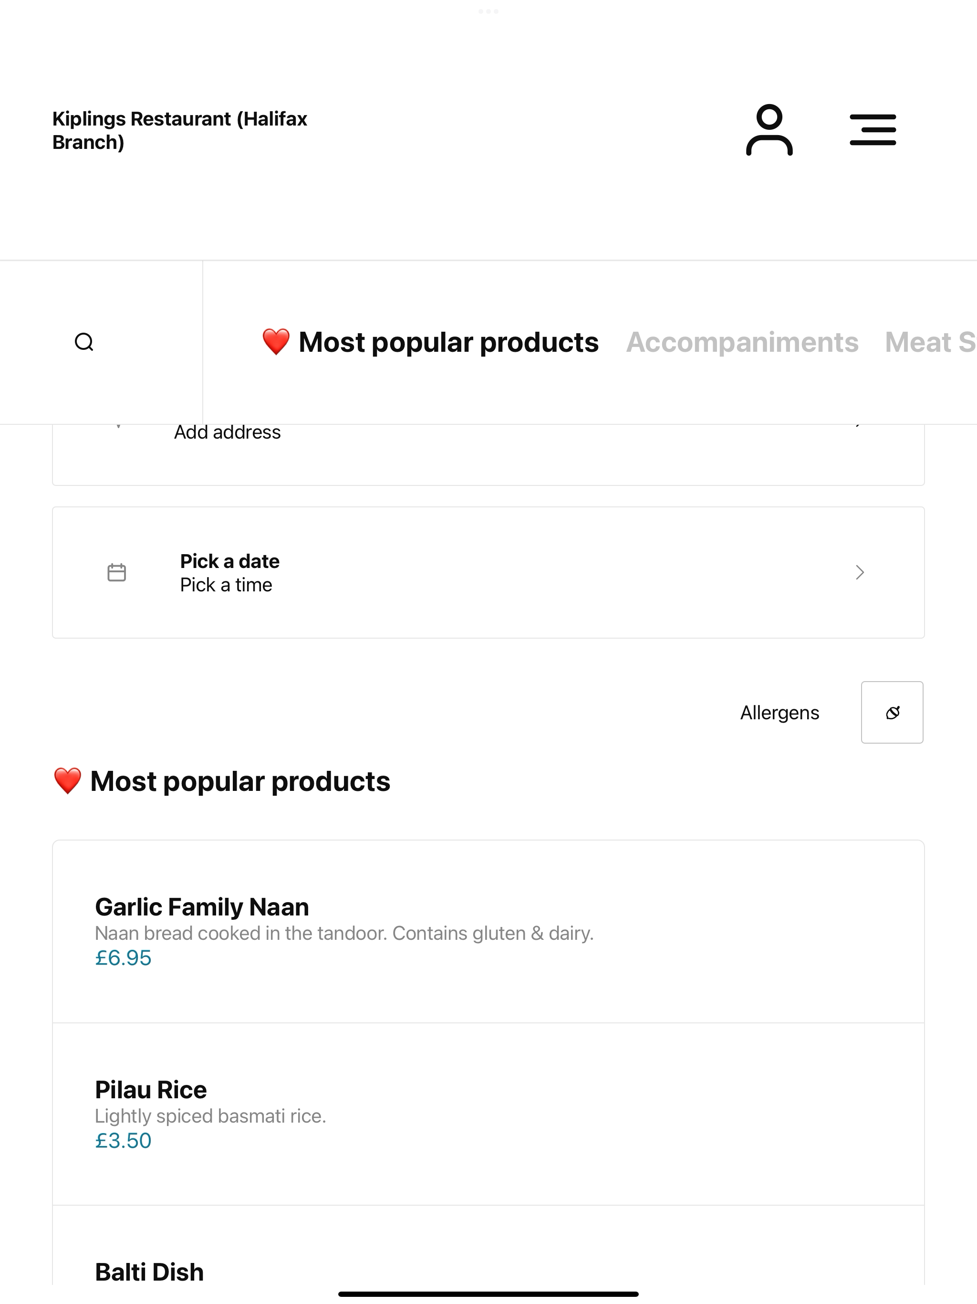Image resolution: width=977 pixels, height=1304 pixels.
Task: Select the Garlic Family Naan item
Action: tap(488, 931)
